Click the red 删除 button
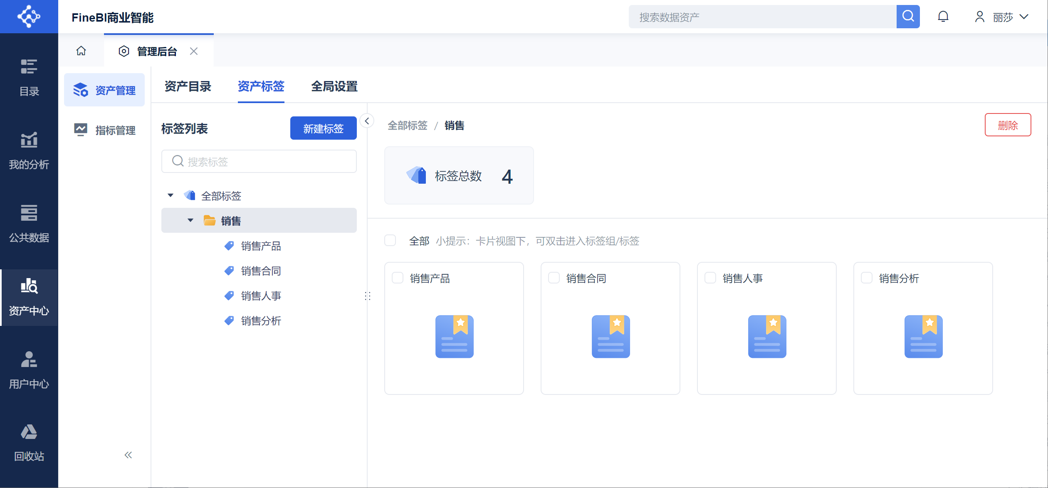 click(1007, 125)
